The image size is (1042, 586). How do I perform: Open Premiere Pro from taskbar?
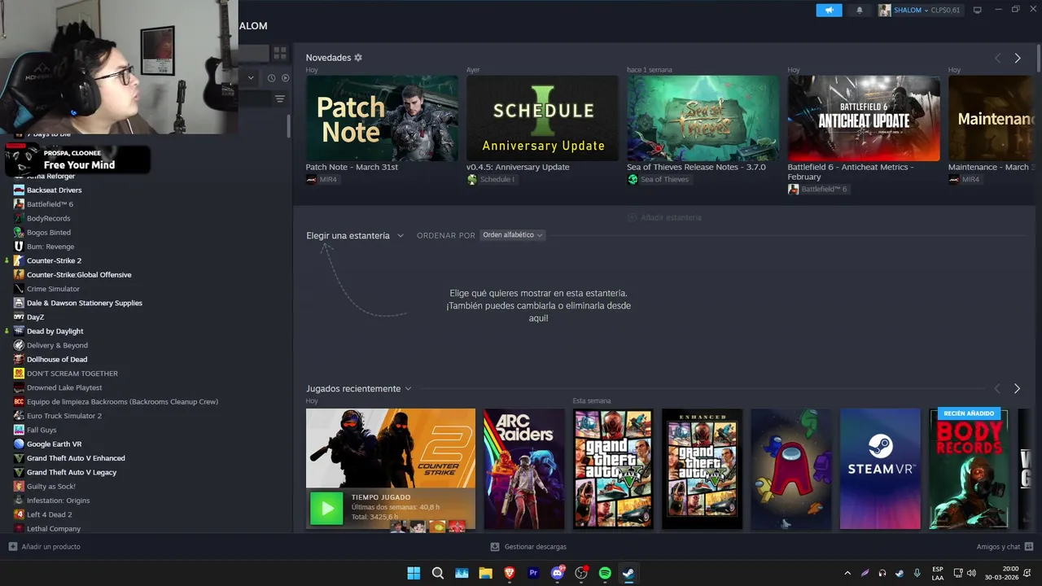coord(533,573)
